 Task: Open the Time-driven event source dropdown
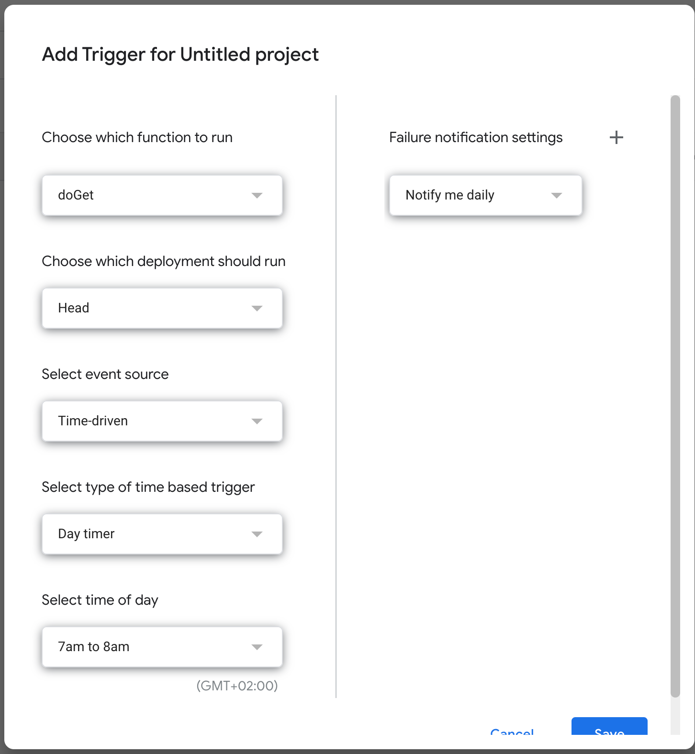point(162,421)
